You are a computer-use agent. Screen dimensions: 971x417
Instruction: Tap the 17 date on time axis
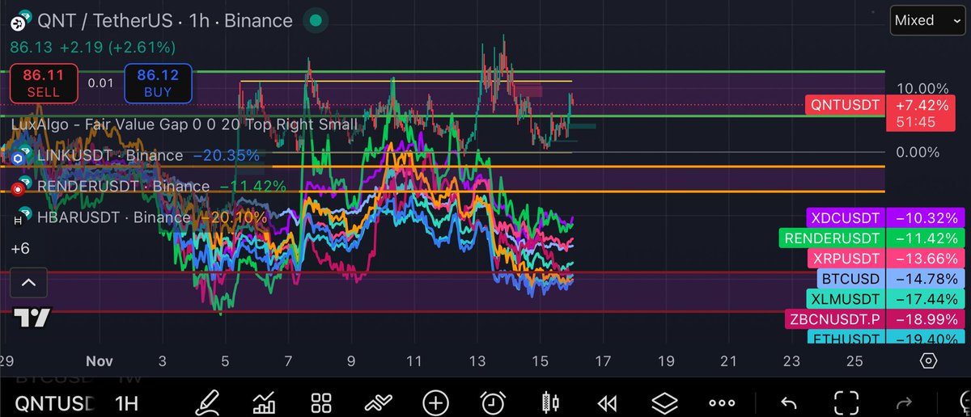(604, 360)
